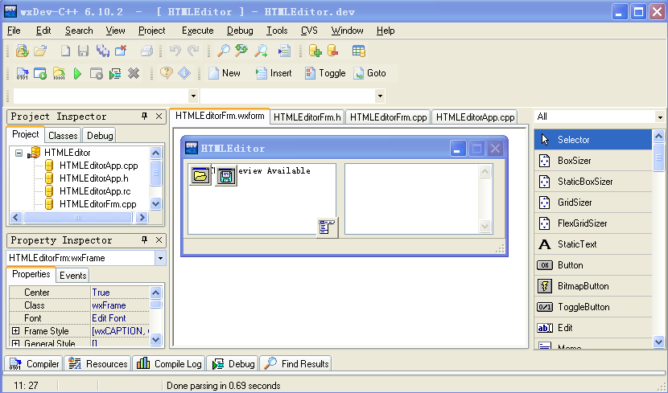The image size is (668, 393).
Task: Click the New Project toolbar icon
Action: 23,51
